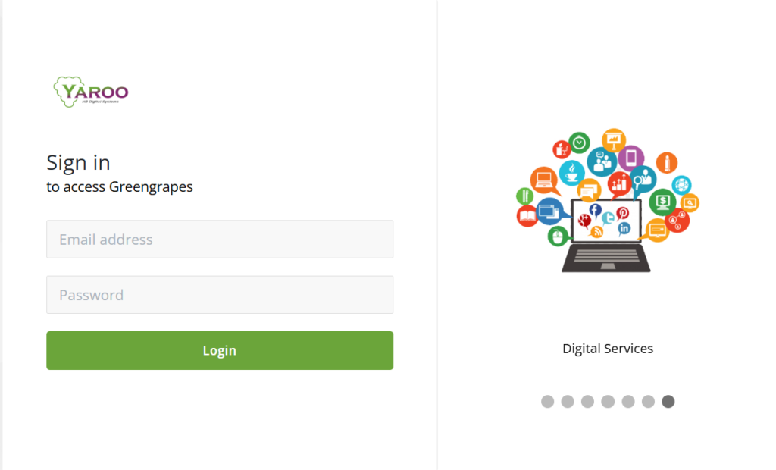This screenshot has width=776, height=470.
Task: Click into the Password field
Action: (x=220, y=295)
